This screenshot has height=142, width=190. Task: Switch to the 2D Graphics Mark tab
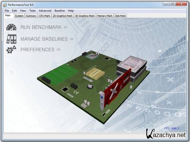click(63, 16)
